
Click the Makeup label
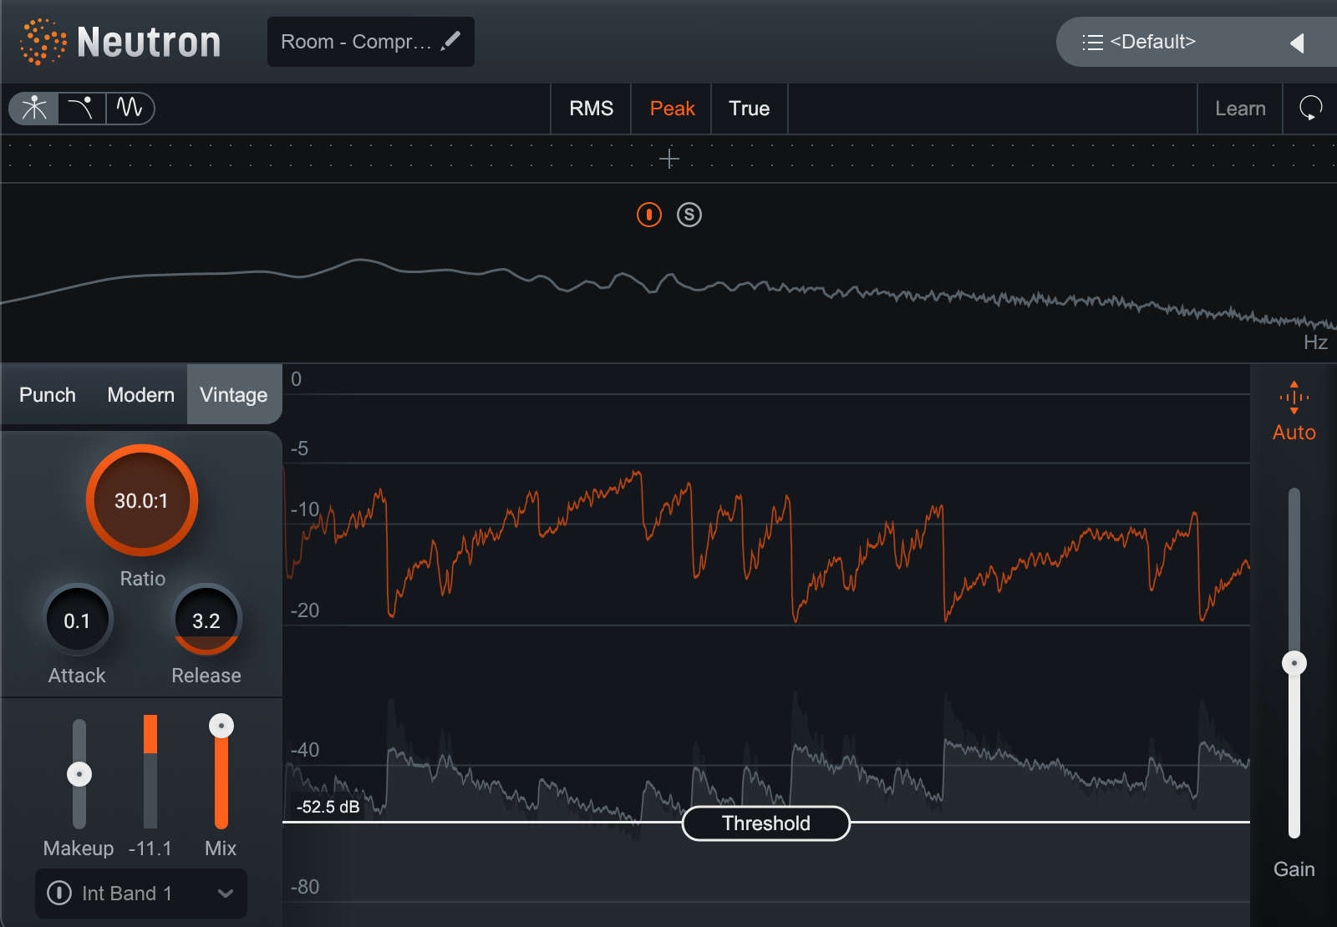tap(79, 848)
